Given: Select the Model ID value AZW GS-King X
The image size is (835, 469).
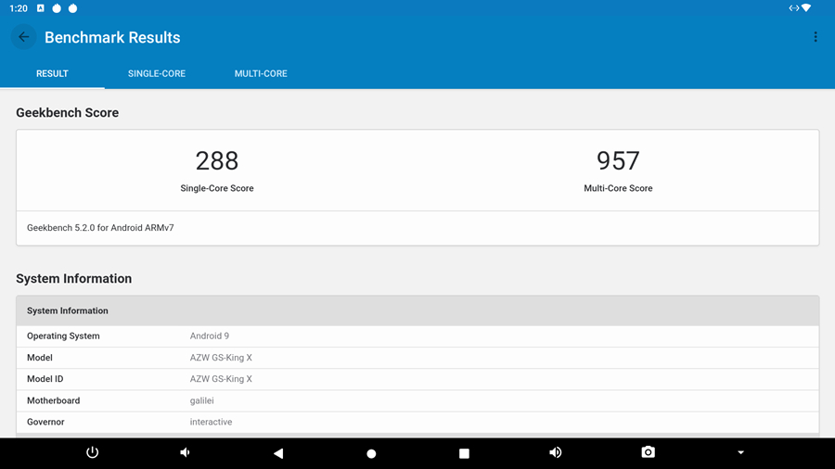Looking at the screenshot, I should 221,379.
